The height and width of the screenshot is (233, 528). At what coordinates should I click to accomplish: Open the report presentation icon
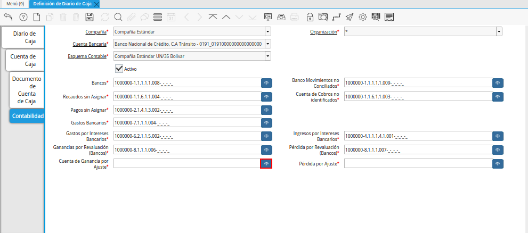pos(268,17)
